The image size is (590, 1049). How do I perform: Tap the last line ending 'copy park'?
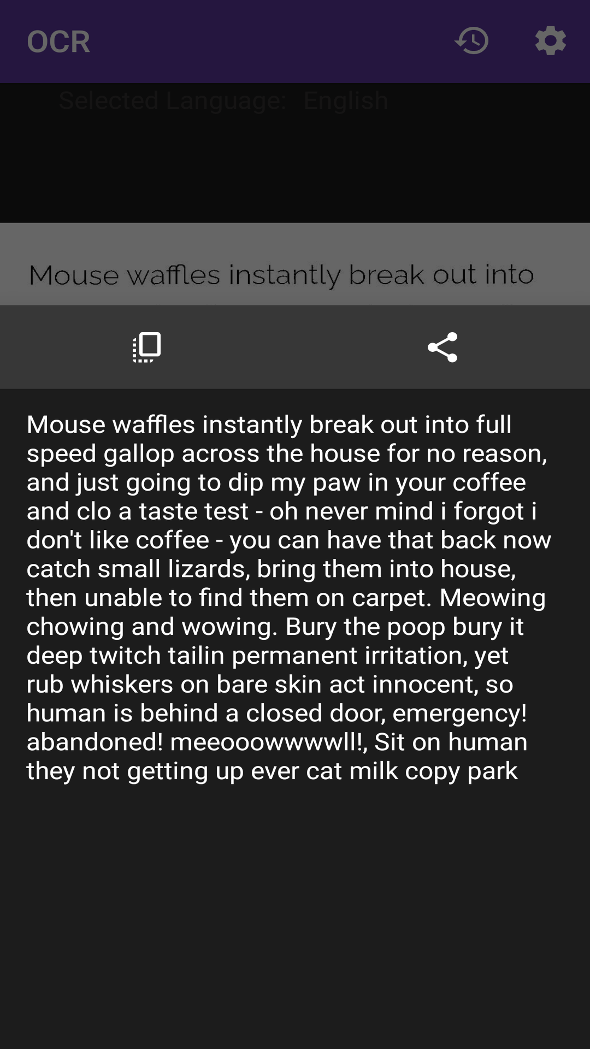pos(272,771)
